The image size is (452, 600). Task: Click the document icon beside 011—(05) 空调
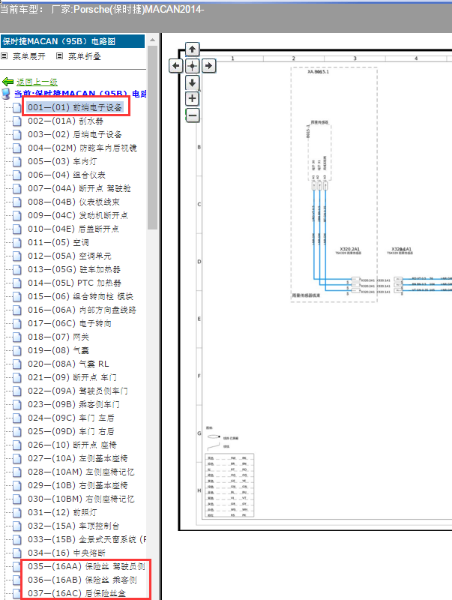click(x=16, y=242)
